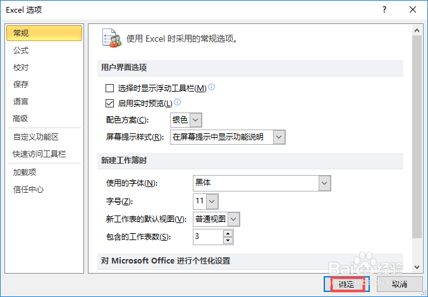
Task: Click the 使用的字体 text field showing 黑体
Action: click(256, 183)
